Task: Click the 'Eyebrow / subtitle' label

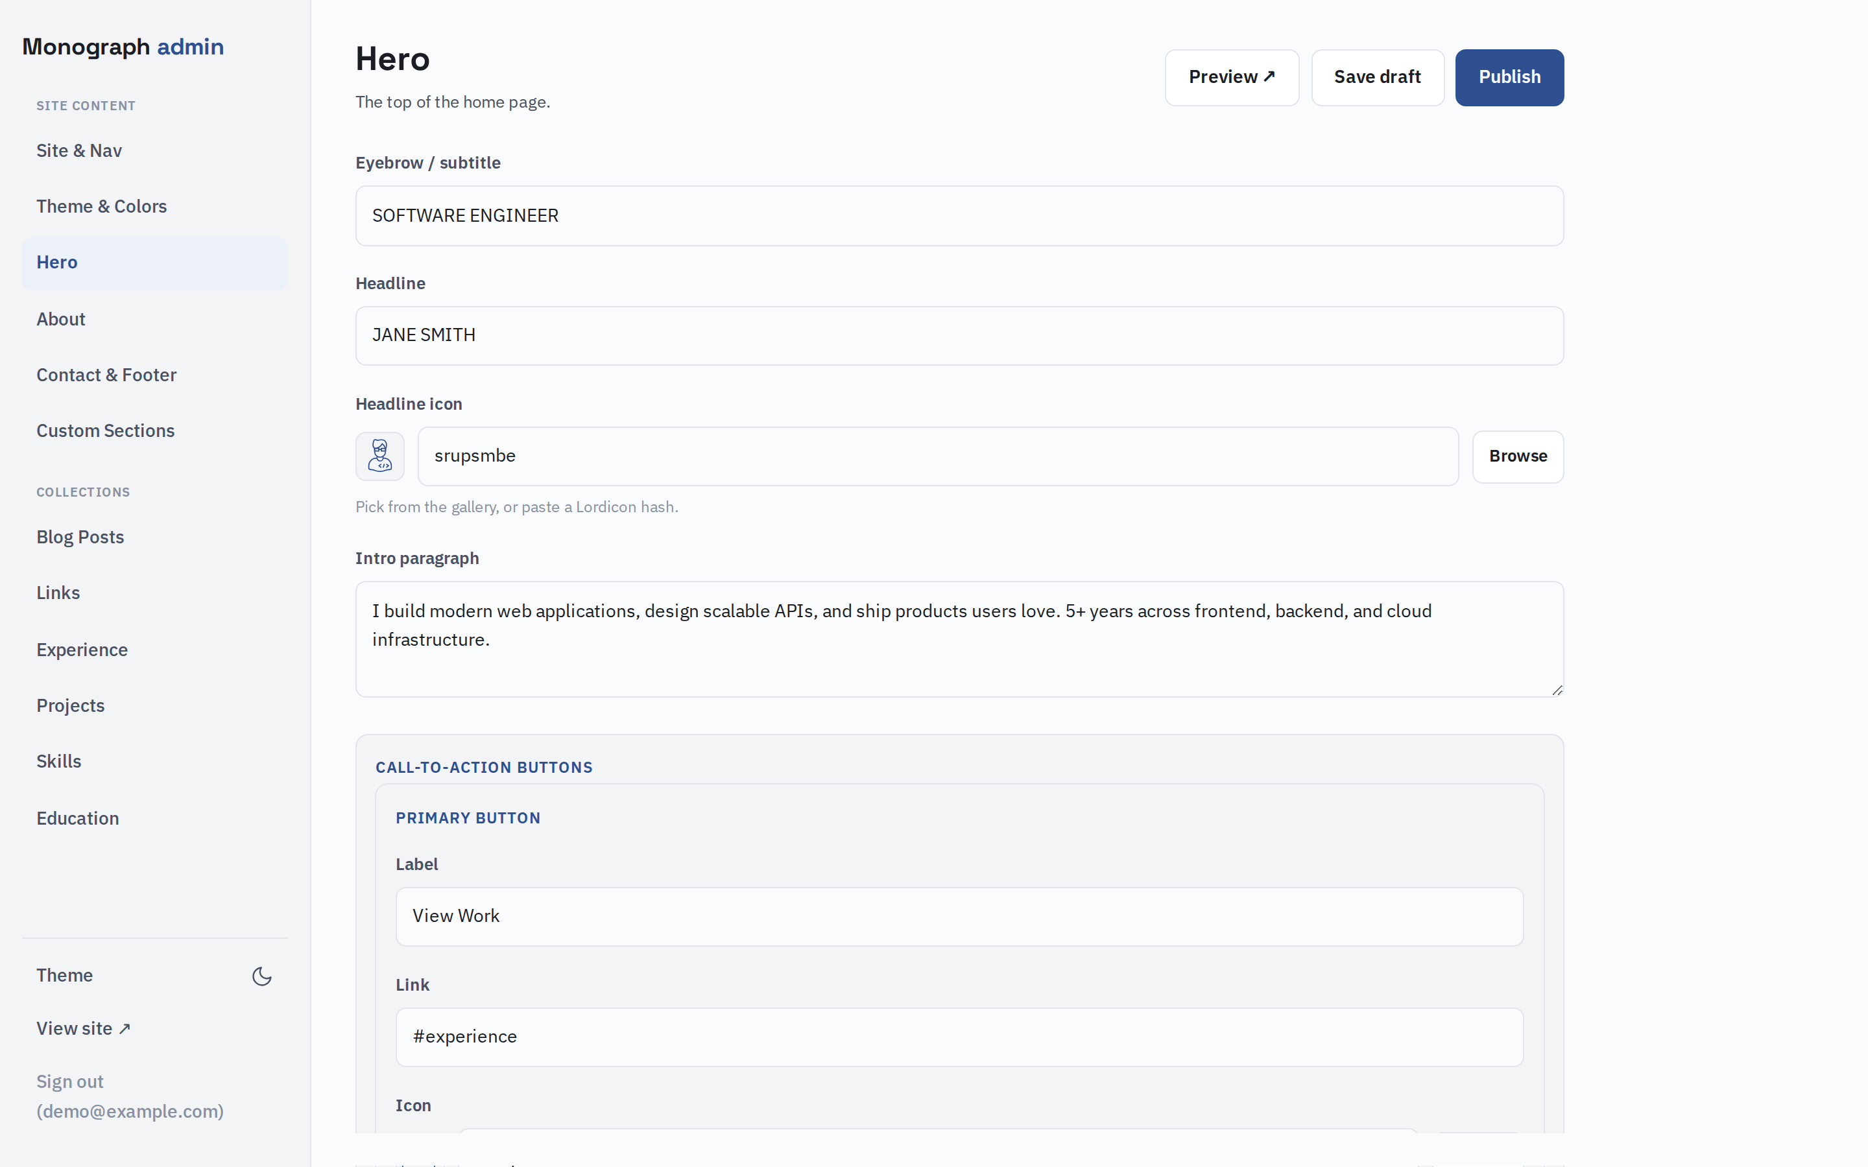Action: click(x=427, y=163)
